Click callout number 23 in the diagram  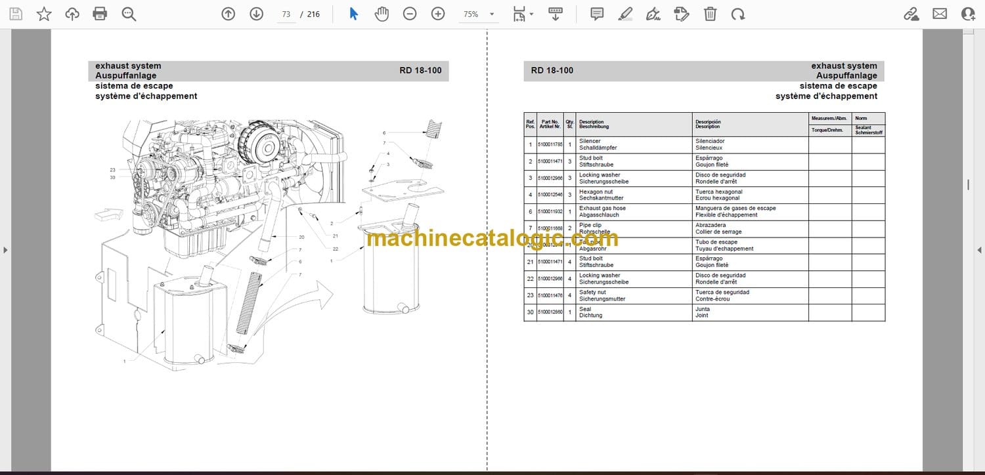(x=113, y=170)
